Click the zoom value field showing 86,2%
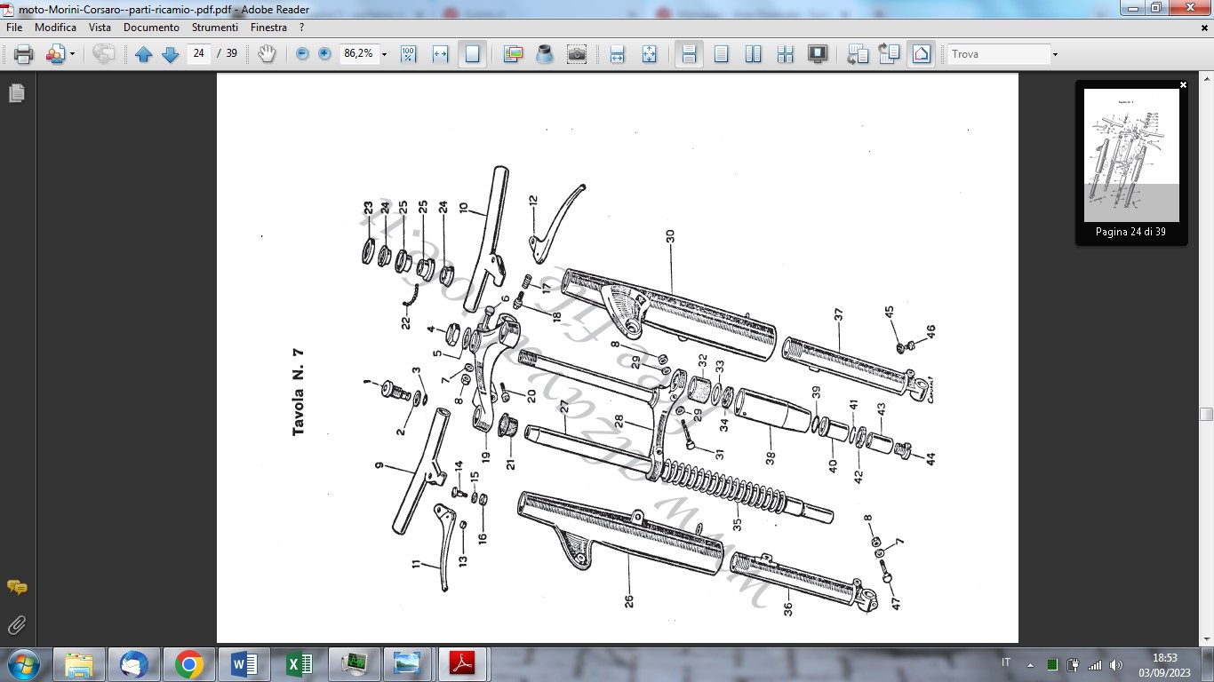1214x682 pixels. pos(358,53)
